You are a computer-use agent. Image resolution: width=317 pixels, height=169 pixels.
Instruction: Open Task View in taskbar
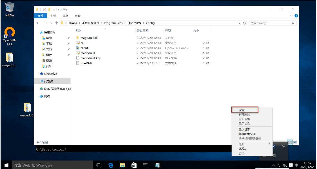pyautogui.click(x=99, y=165)
